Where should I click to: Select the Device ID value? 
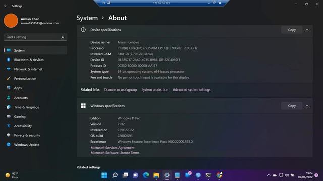click(148, 60)
